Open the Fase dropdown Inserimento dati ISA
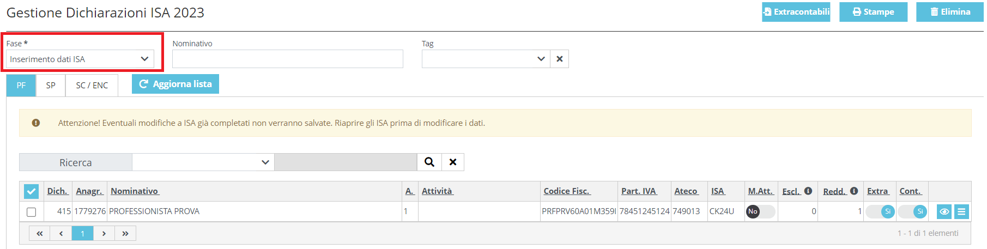The height and width of the screenshot is (249, 987). [x=80, y=59]
